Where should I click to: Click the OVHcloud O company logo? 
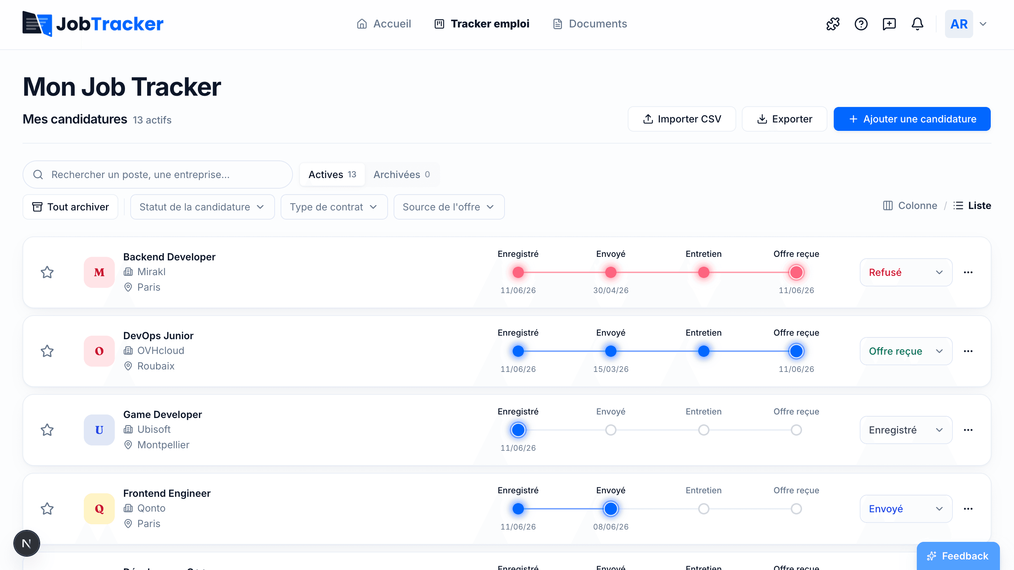click(x=99, y=351)
